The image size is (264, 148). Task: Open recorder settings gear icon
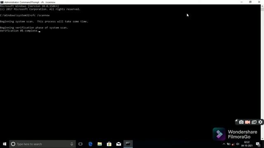(260, 122)
